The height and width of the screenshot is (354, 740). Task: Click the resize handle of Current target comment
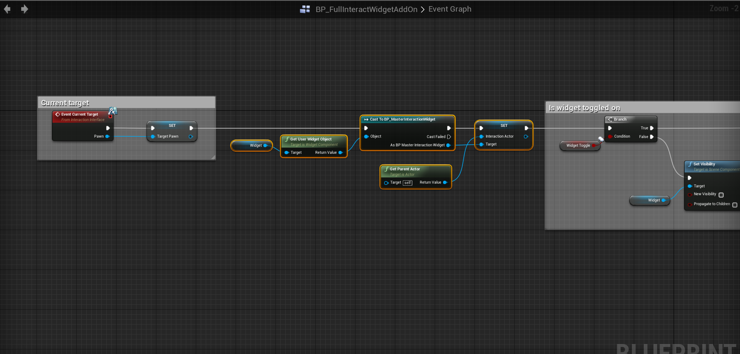pyautogui.click(x=213, y=157)
